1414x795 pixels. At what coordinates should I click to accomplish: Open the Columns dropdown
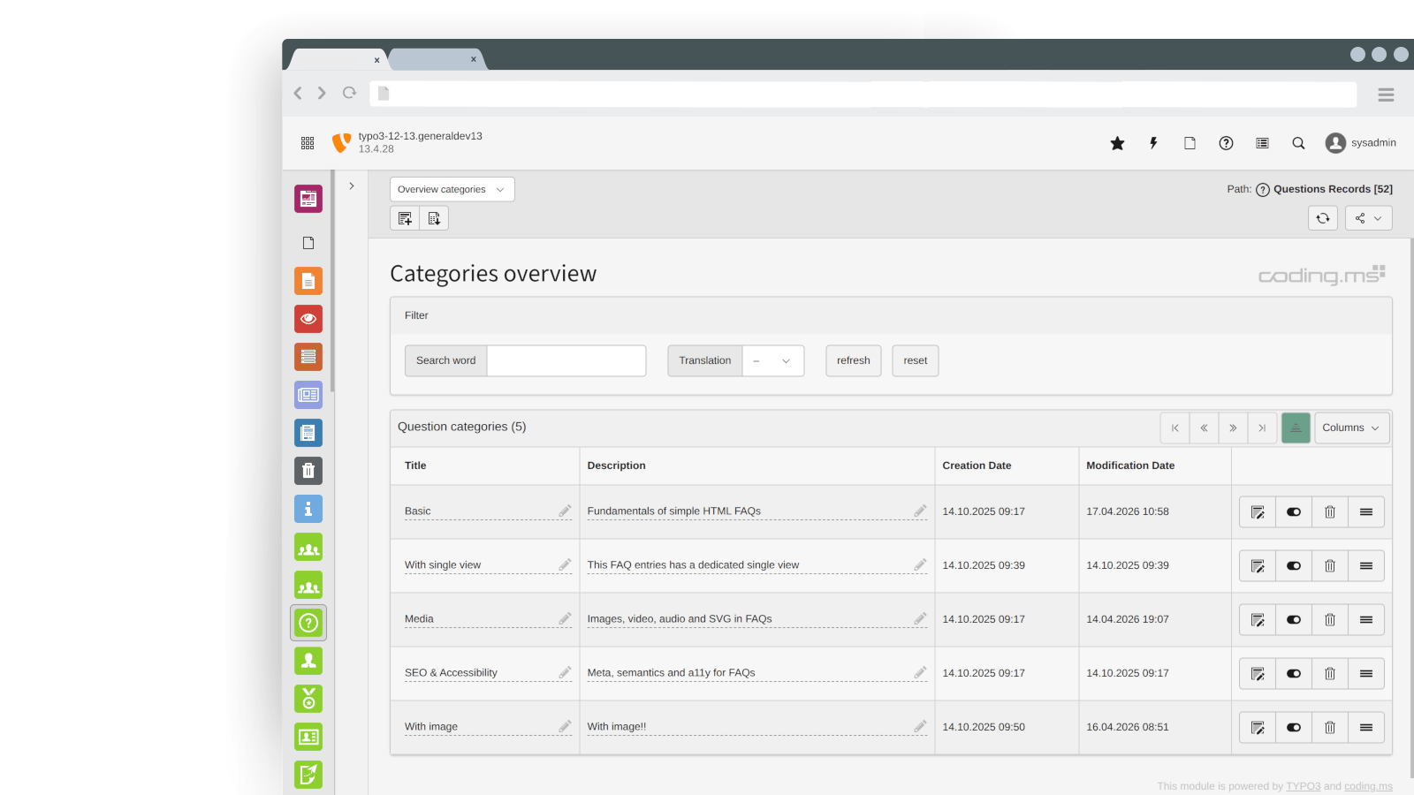(1350, 428)
